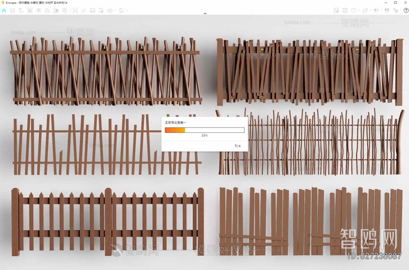
Task: Click the Help question mark icon
Action: (x=406, y=10)
